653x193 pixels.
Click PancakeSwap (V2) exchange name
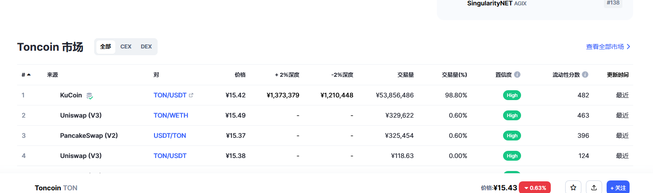(89, 136)
